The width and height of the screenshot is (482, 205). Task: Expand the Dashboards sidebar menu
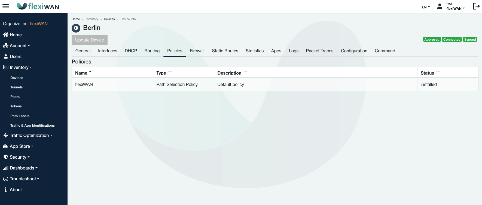[23, 168]
